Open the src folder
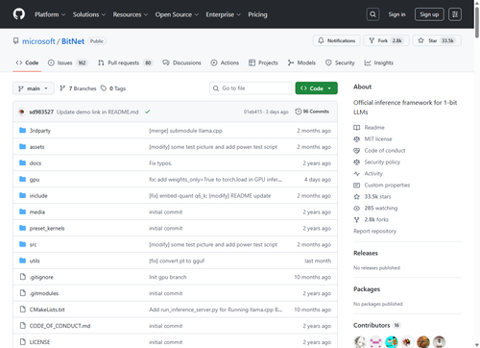This screenshot has height=348, width=480. point(33,244)
